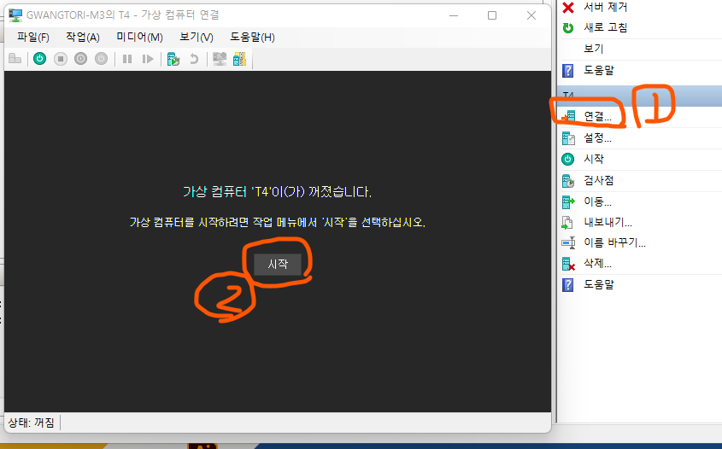Click the Pause toolbar icon
This screenshot has width=722, height=449.
[127, 59]
